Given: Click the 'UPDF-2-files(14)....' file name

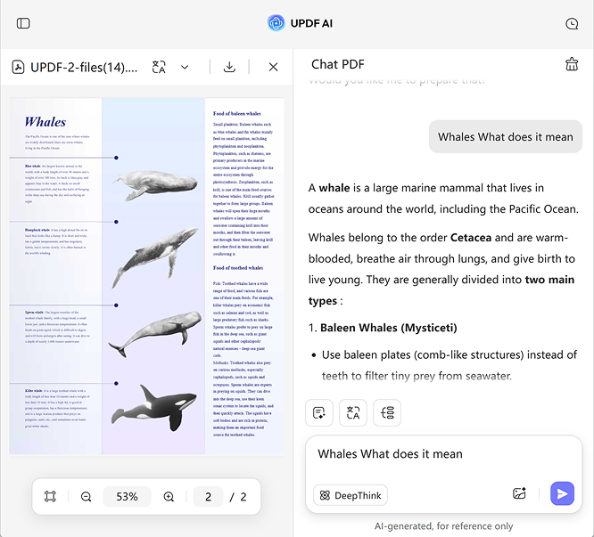Looking at the screenshot, I should (84, 68).
